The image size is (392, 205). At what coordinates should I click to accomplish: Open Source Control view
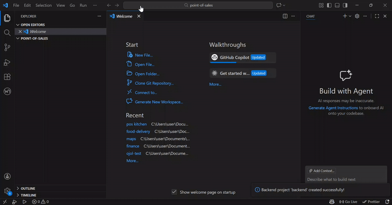click(x=7, y=47)
